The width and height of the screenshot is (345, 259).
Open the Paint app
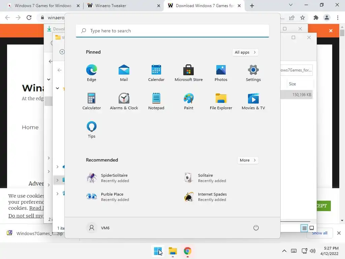[189, 101]
